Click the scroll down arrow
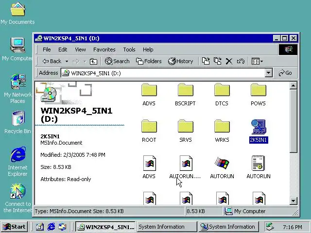Screen dimensions: 311x233 (x=293, y=201)
